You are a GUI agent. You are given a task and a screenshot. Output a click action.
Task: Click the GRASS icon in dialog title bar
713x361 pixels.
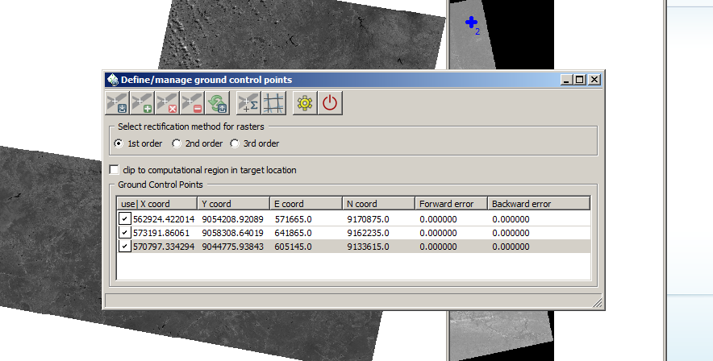click(112, 80)
